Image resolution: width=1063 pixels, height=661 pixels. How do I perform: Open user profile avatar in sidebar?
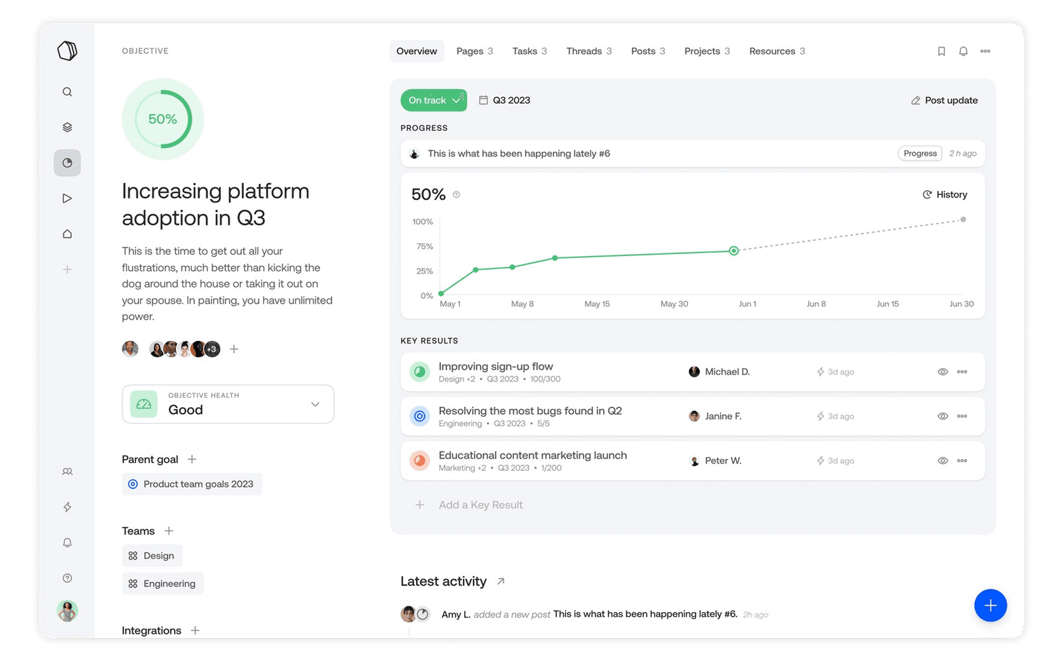(67, 611)
